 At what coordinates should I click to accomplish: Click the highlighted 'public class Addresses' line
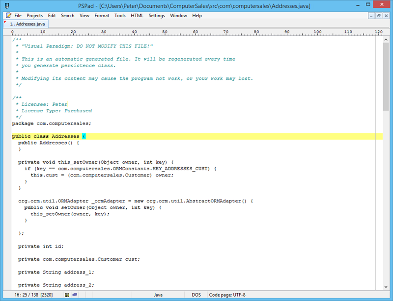click(x=197, y=136)
